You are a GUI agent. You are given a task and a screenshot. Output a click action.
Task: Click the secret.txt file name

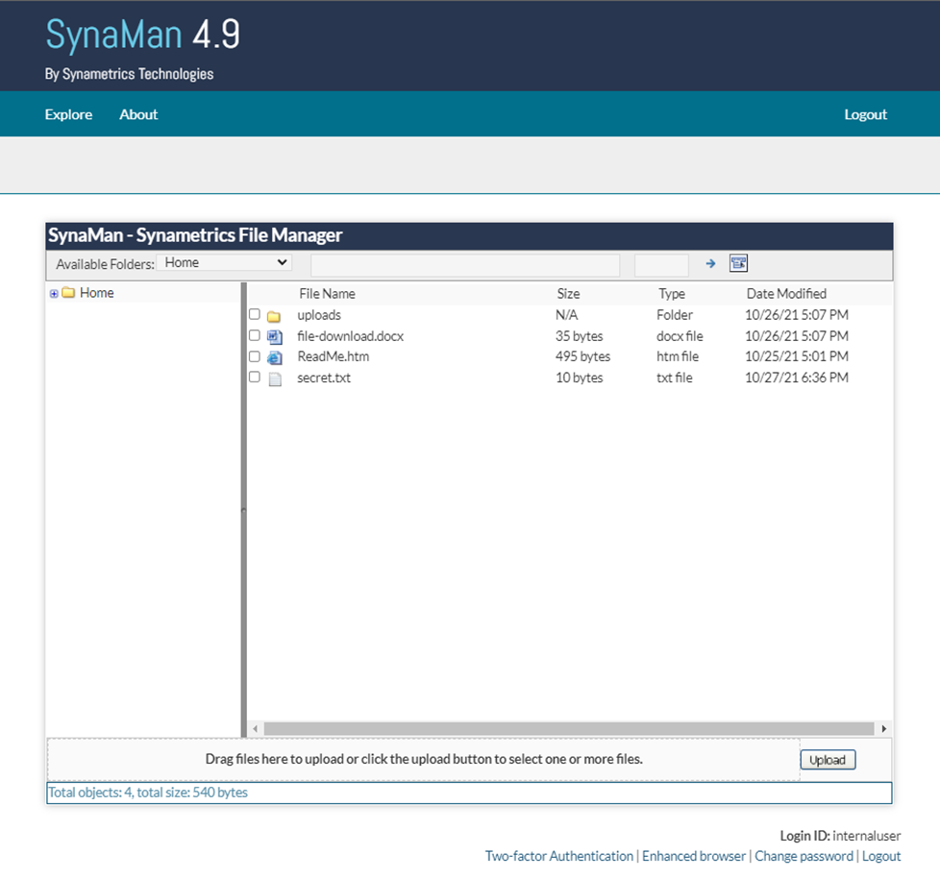(x=324, y=378)
